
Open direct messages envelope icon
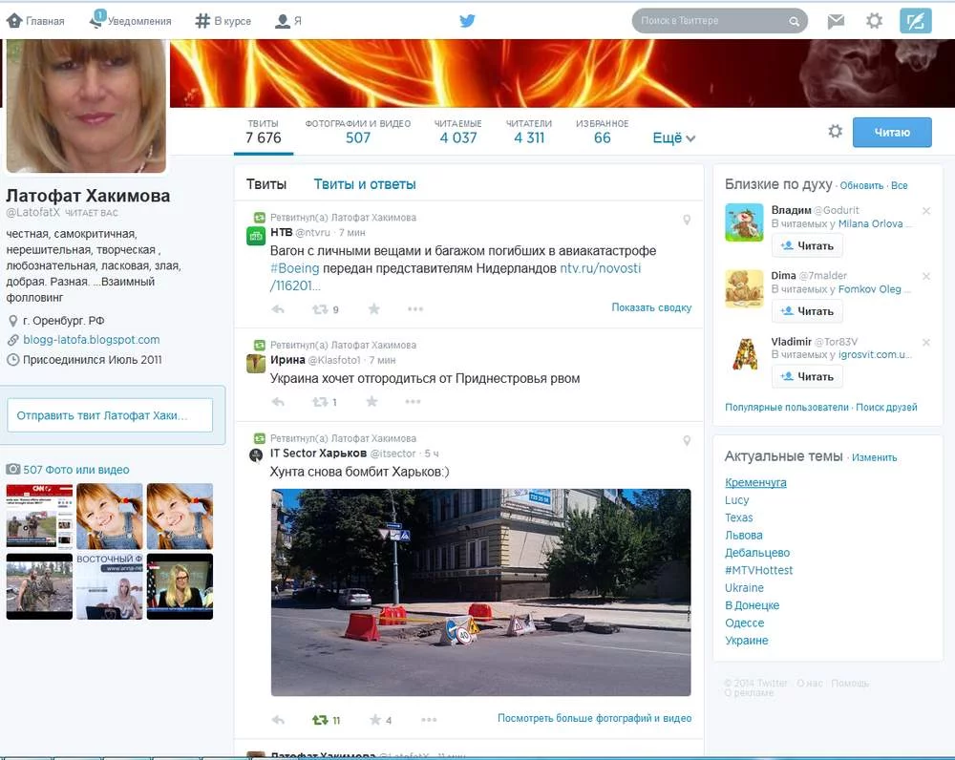(836, 21)
